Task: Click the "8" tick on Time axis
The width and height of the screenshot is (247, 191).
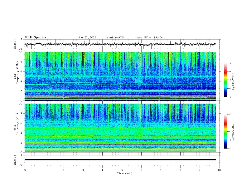Action: coord(180,170)
